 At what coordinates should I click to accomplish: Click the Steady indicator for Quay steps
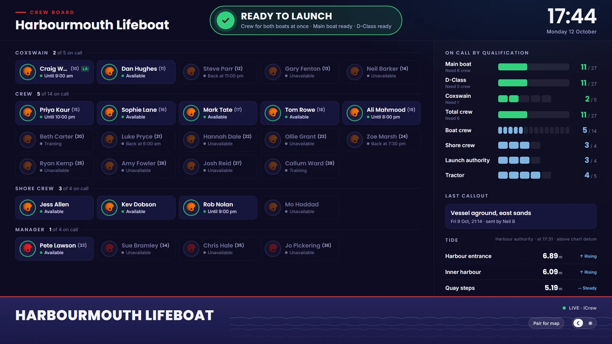[587, 288]
